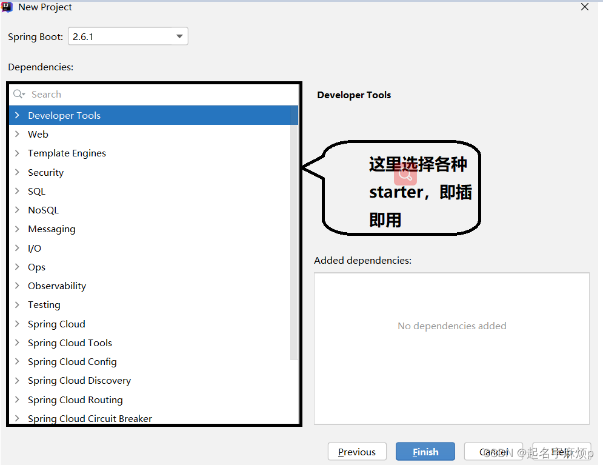Expand the Template Engines chevron
This screenshot has width=603, height=465.
[x=17, y=153]
